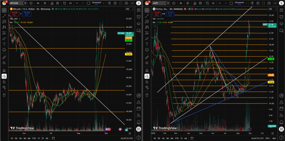
Task: Open chart settings gear in ASST toolbar
Action: click(258, 3)
